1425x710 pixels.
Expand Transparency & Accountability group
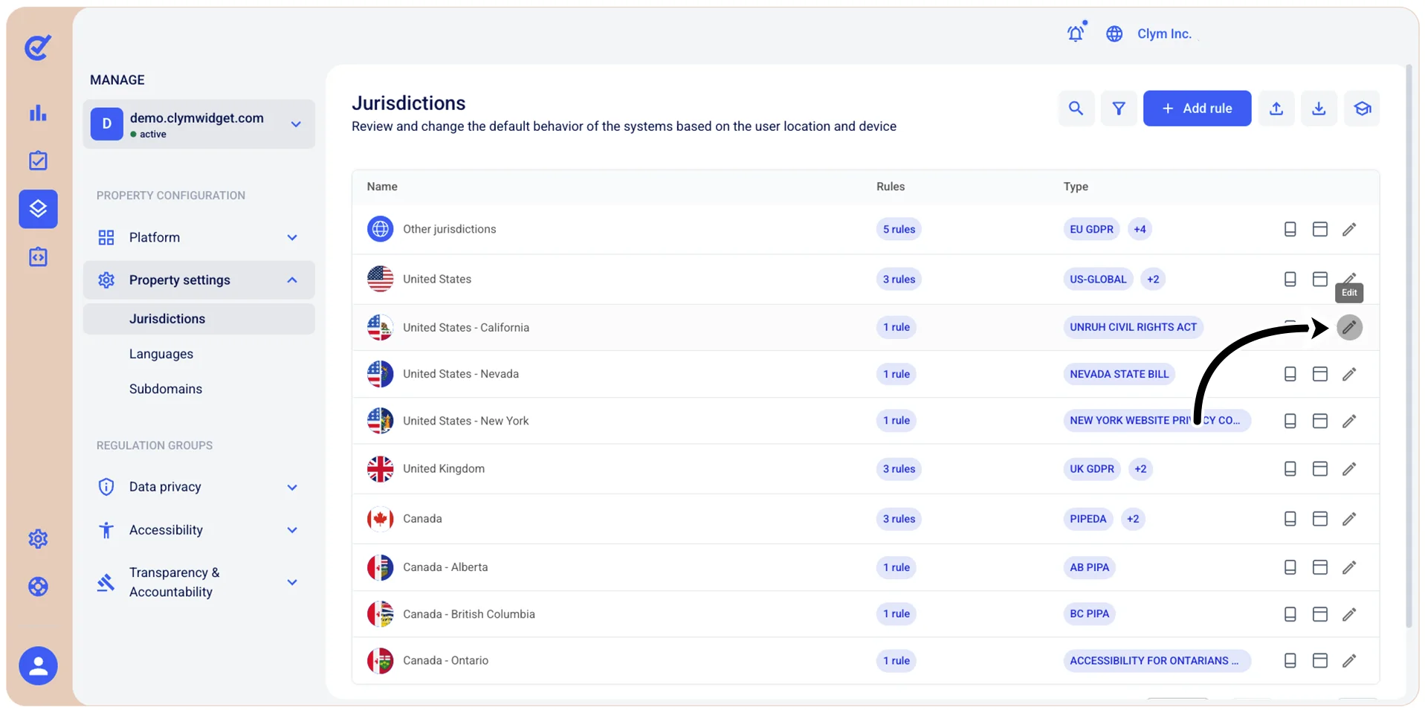pyautogui.click(x=199, y=582)
